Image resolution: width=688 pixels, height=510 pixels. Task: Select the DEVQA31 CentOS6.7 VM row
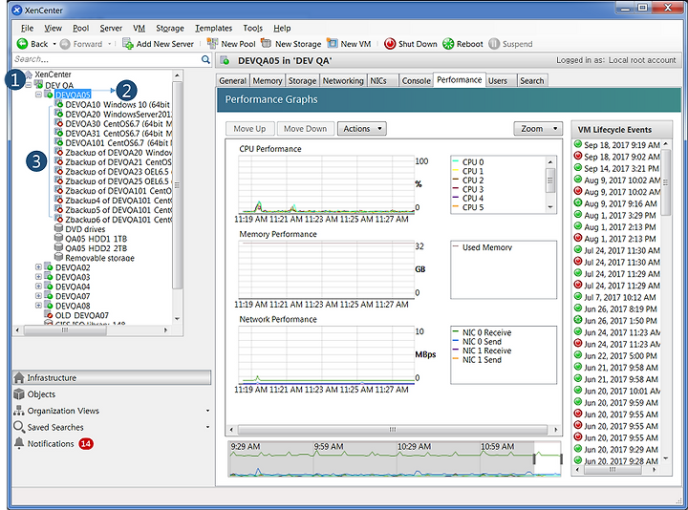click(113, 133)
